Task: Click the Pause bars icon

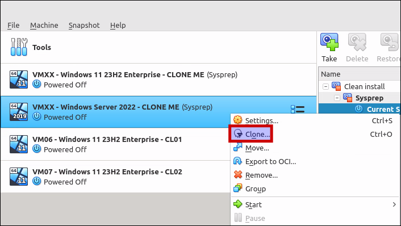Action: [238, 217]
